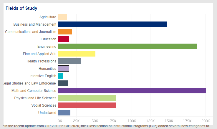Viewport: 217px width, 129px height.
Task: Click the Health Professions label
Action: pos(42,61)
